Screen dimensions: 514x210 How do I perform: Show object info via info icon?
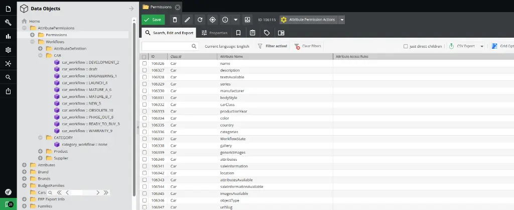coord(225,20)
